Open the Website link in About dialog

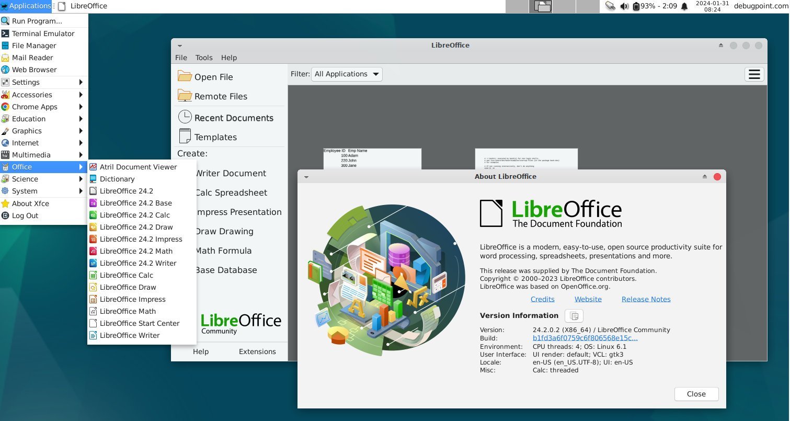[588, 299]
